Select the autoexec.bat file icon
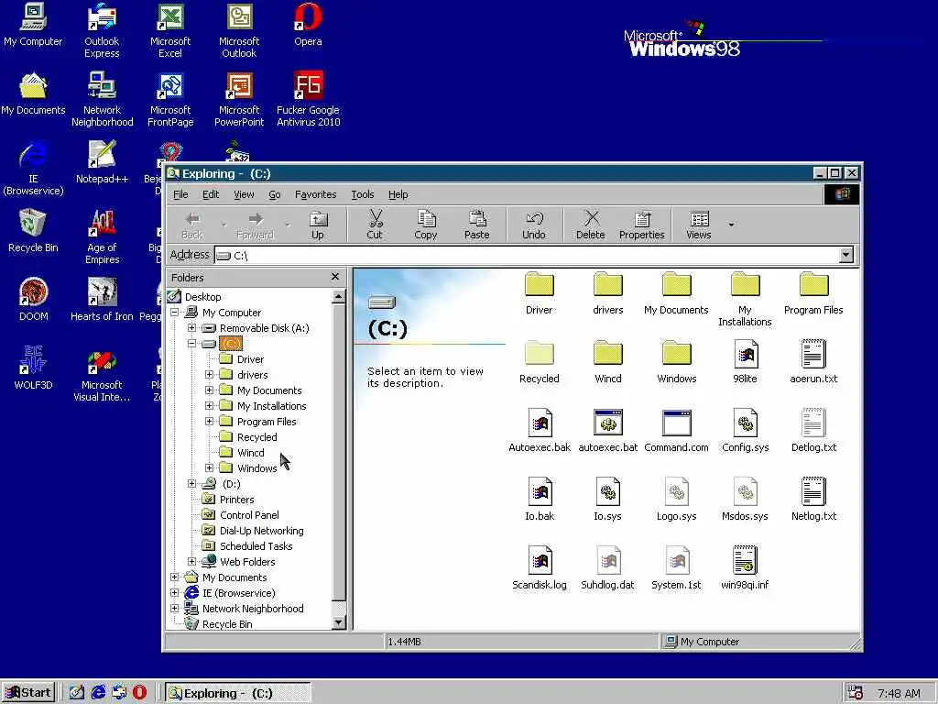Screen dimensions: 938x704 [608, 431]
